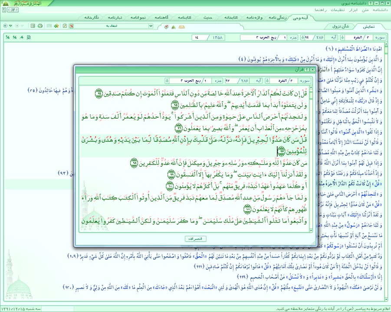Open Quran dialog sura dropdown arrow
Screen dimensions: 391x312
click(x=267, y=80)
